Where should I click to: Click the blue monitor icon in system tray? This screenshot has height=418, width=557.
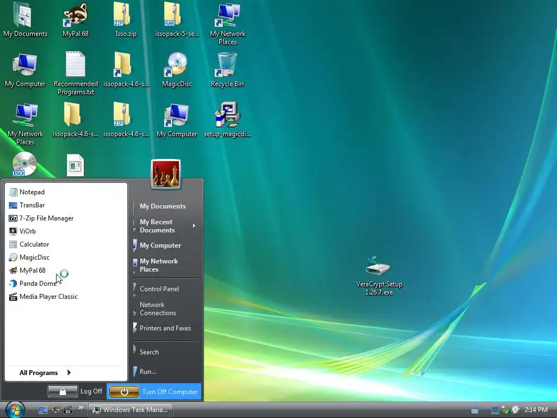tap(495, 410)
